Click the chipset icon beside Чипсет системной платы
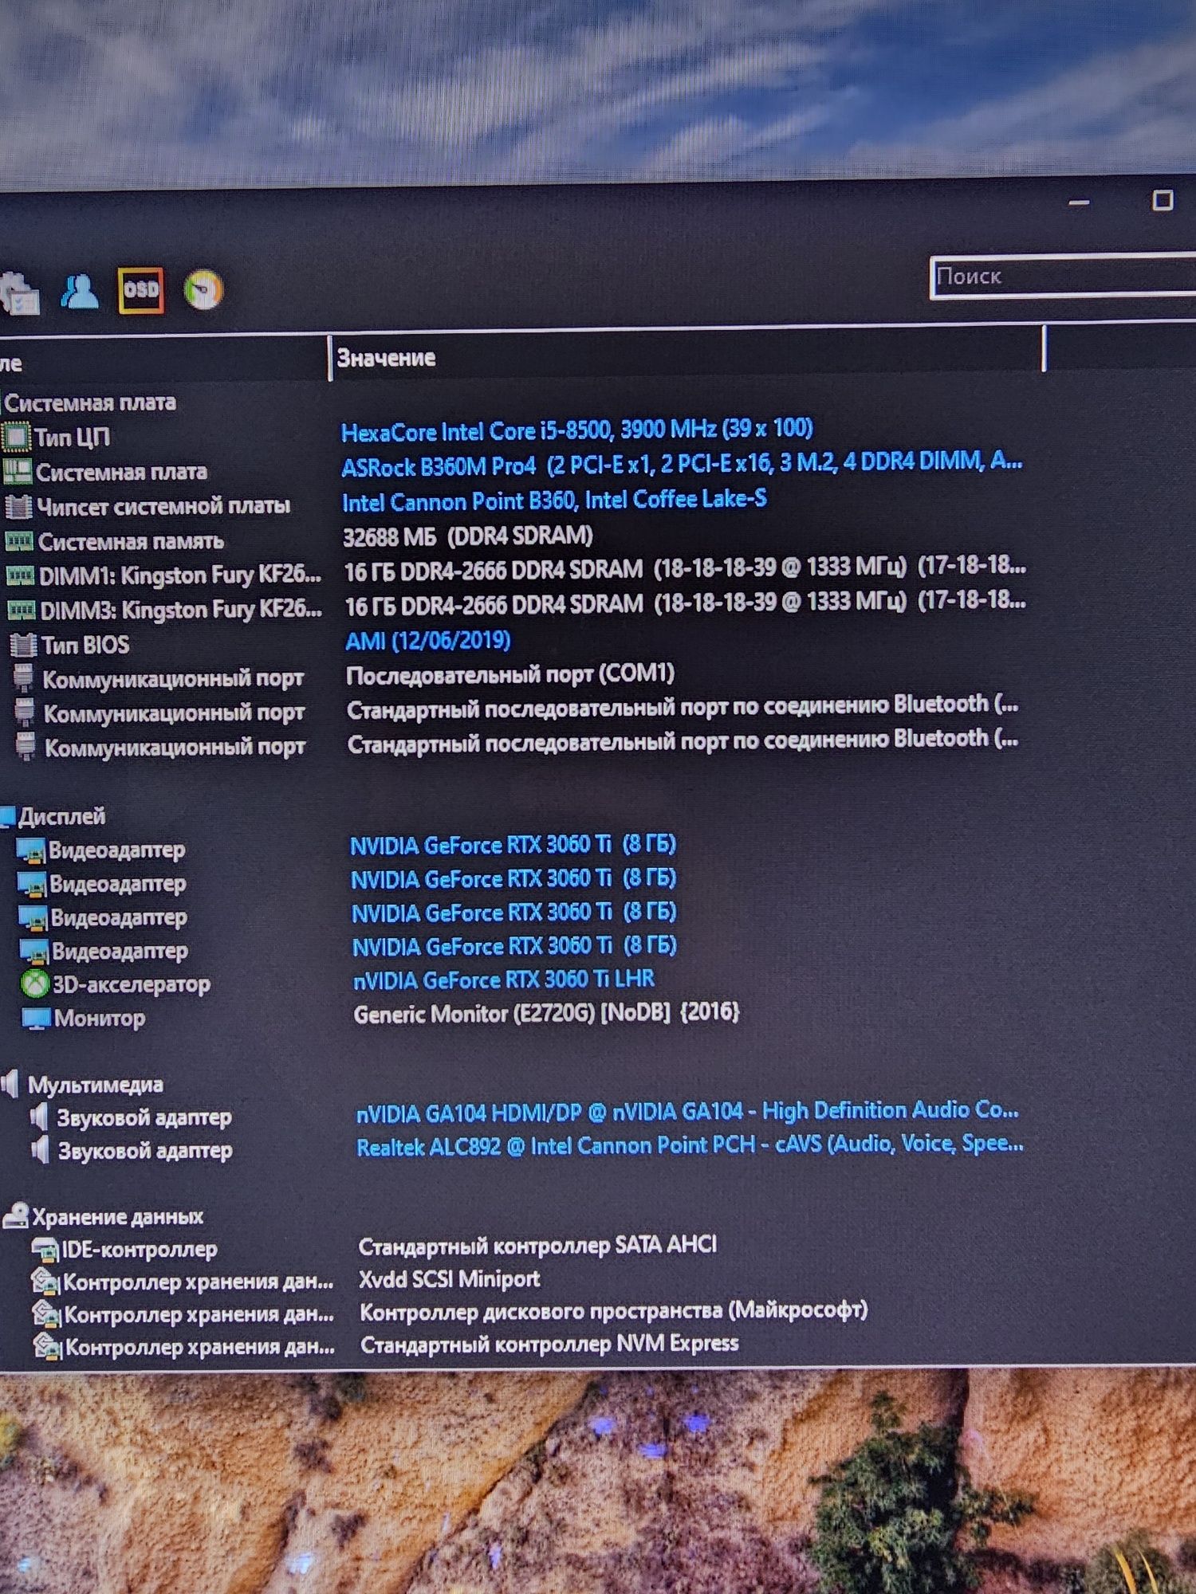Screen dimensions: 1196x1594 pos(19,506)
